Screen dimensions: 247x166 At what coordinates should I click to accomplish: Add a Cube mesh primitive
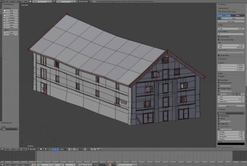click(x=11, y=13)
